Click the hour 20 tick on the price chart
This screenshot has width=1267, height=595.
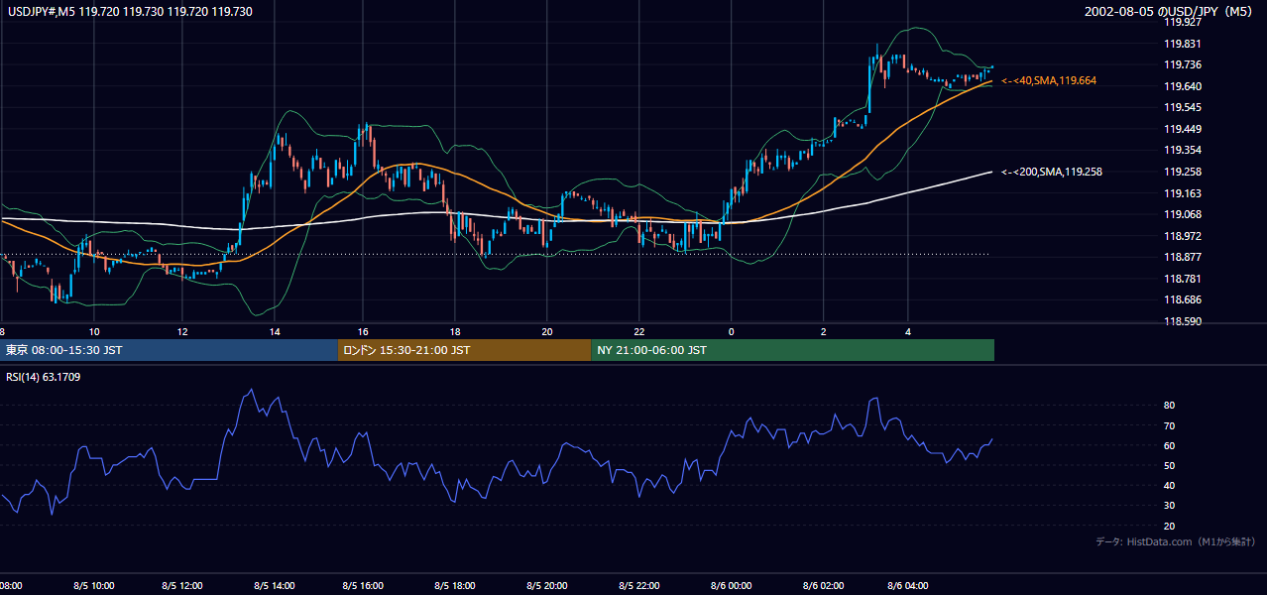pyautogui.click(x=547, y=332)
